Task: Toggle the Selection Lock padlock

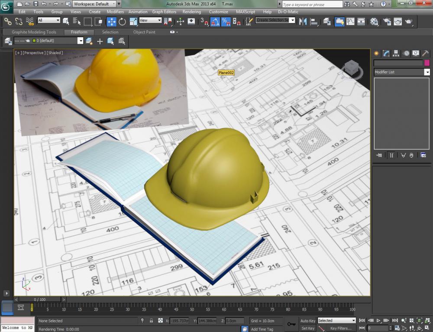Action: [151, 321]
